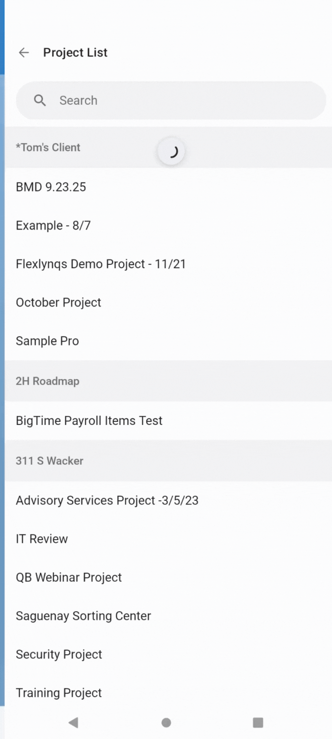Select BigTime Payroll Items Test
This screenshot has height=739, width=332.
(89, 421)
